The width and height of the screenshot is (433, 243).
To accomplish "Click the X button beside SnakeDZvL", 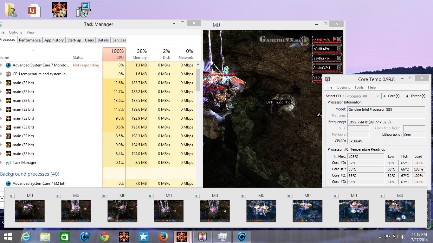I will point(339,68).
